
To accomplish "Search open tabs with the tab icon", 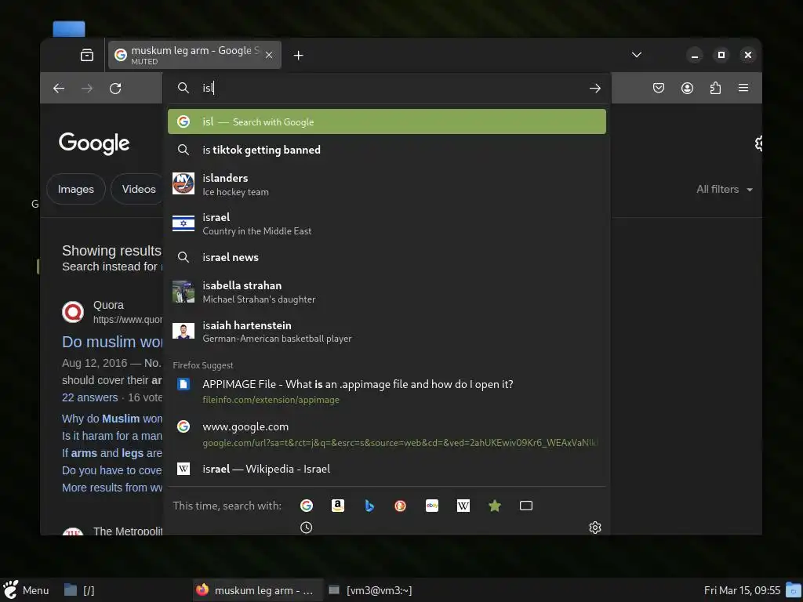I will pyautogui.click(x=526, y=506).
